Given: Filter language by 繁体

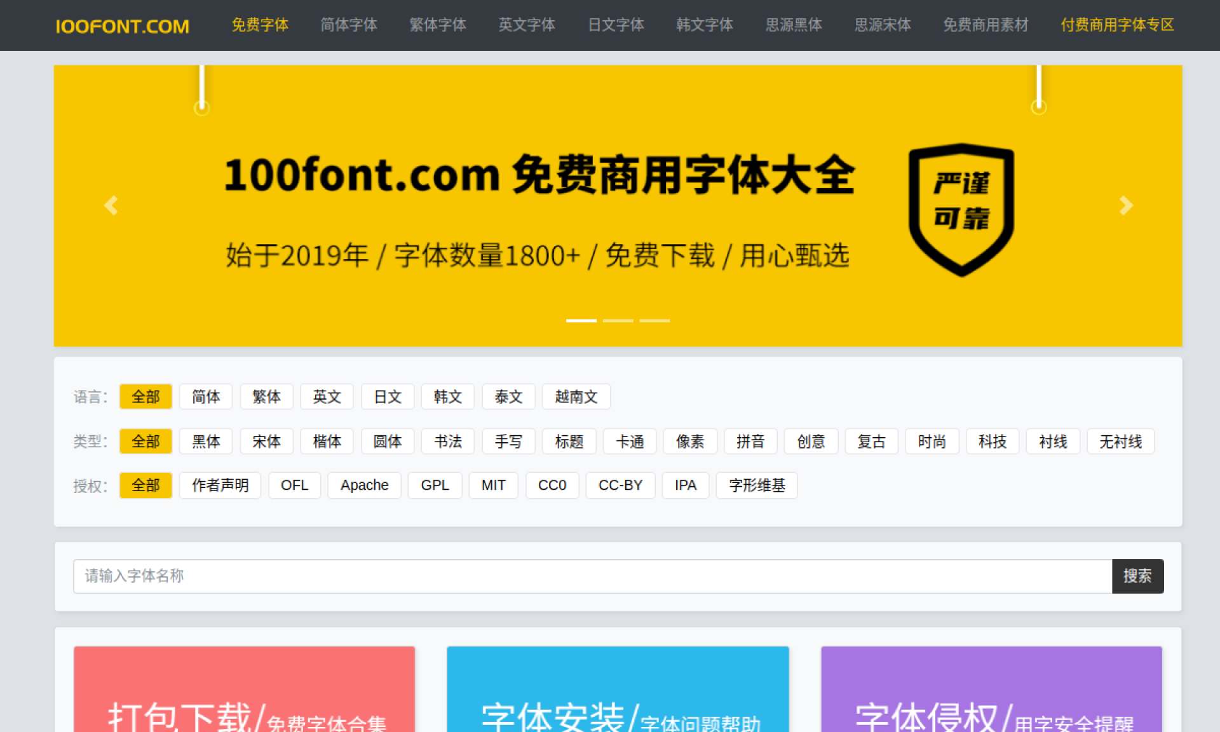Looking at the screenshot, I should click(x=266, y=396).
